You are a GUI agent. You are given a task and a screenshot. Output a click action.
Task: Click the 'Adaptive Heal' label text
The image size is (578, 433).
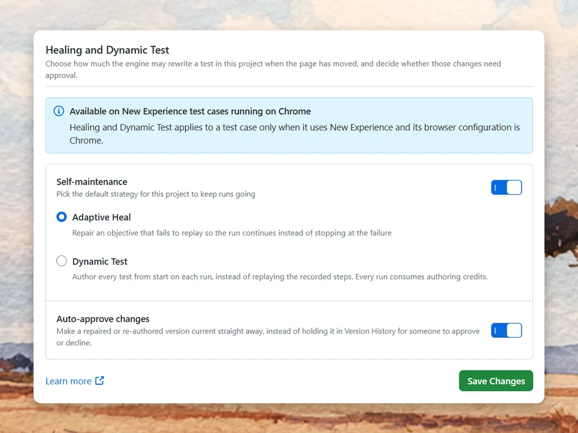point(101,217)
